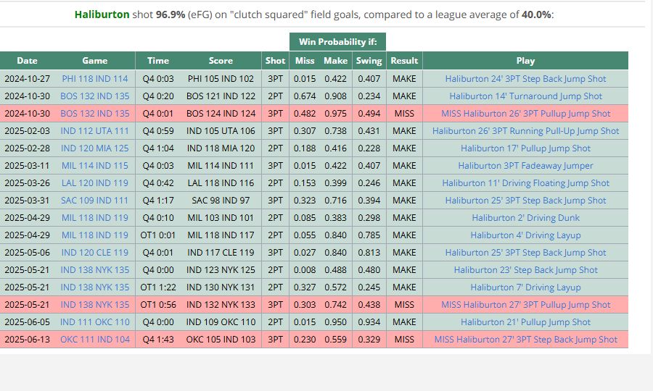The width and height of the screenshot is (653, 391).
Task: Open the MIL 114 IND 115 game link
Action: tap(95, 166)
